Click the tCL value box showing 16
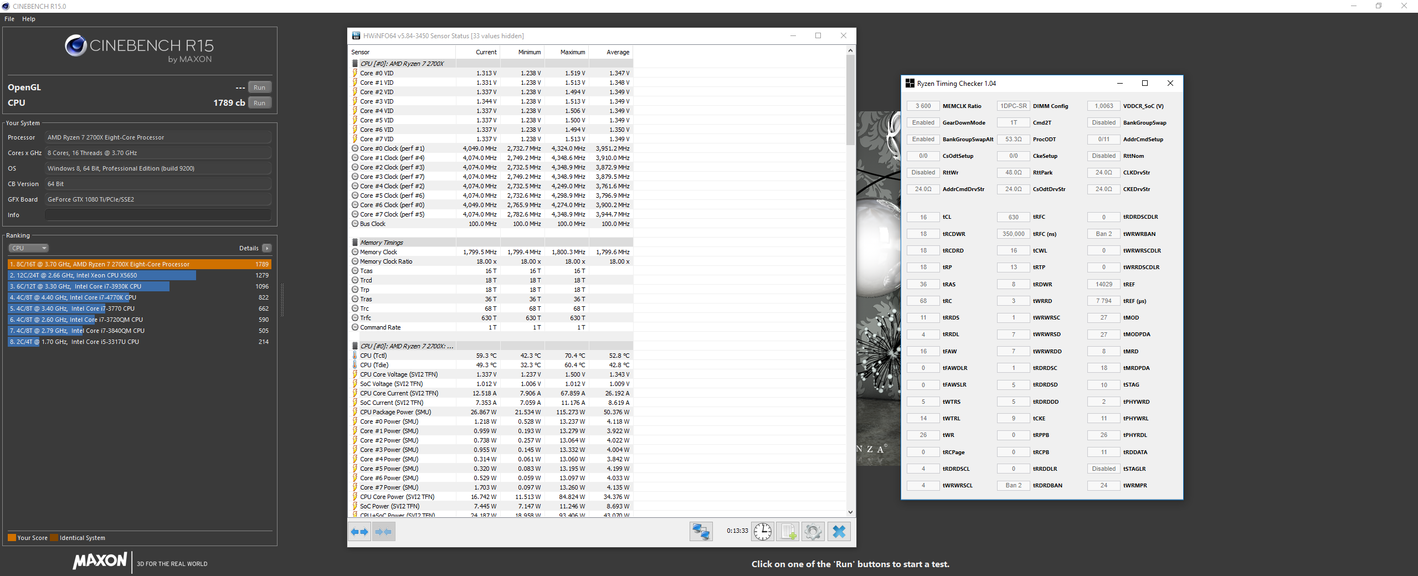This screenshot has width=1418, height=576. pyautogui.click(x=923, y=217)
